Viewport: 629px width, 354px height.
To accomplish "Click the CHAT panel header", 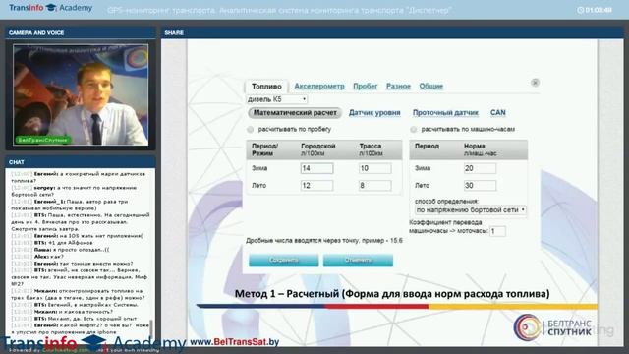I will pos(81,162).
